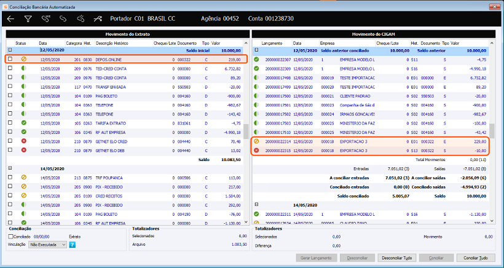Open the Vinculação dropdown

pos(47,245)
